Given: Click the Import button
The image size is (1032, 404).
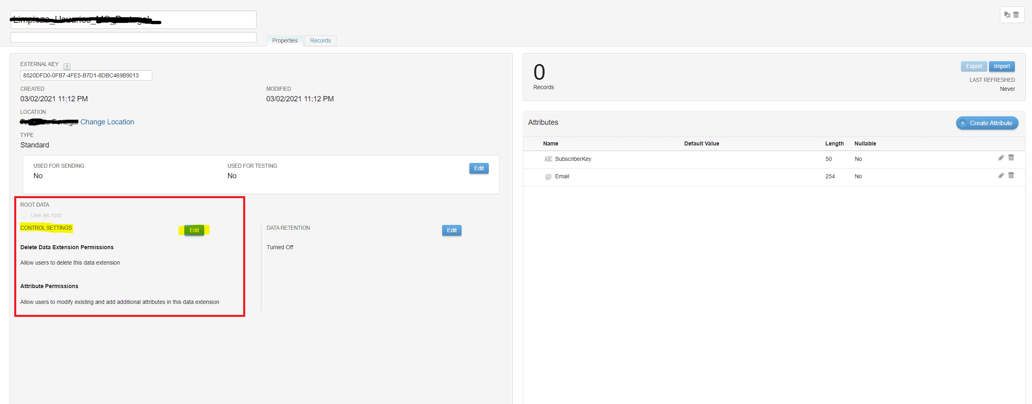Looking at the screenshot, I should [1002, 66].
